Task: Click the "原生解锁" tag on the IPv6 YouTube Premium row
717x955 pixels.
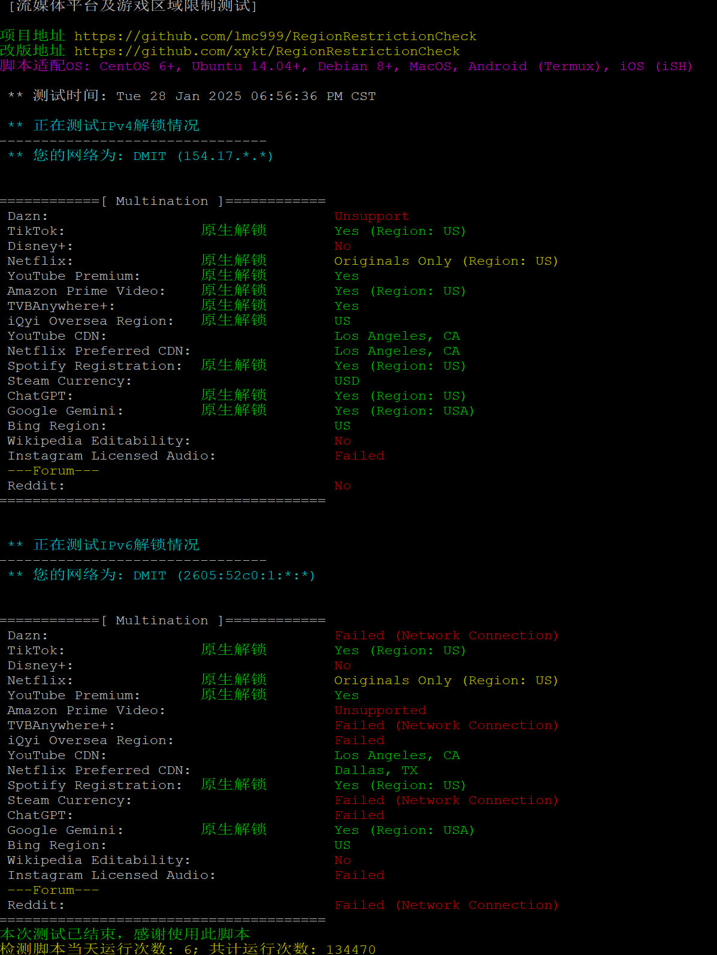Action: coord(234,695)
